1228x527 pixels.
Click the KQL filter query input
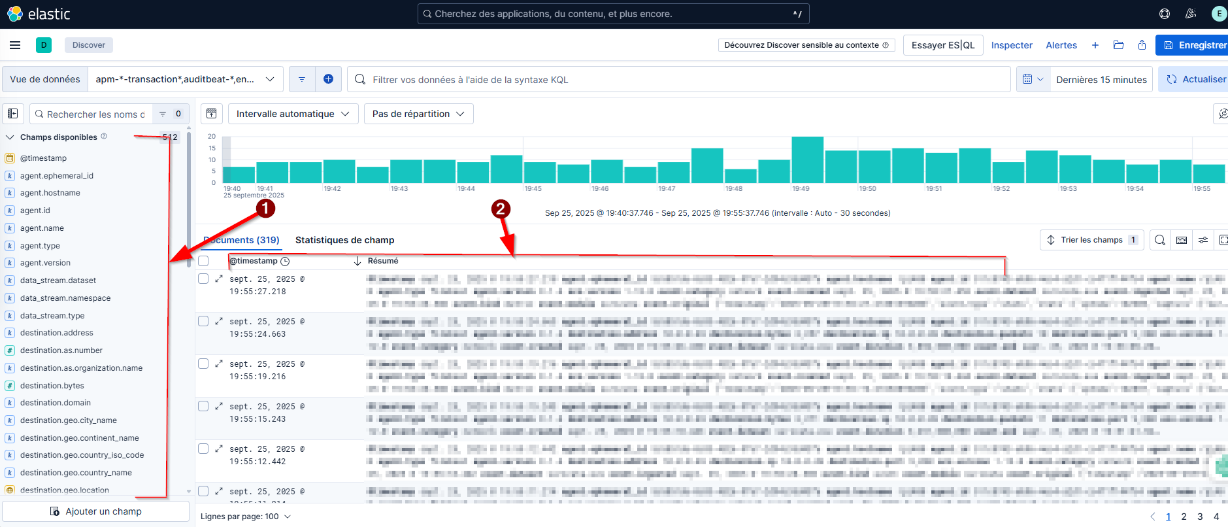680,79
